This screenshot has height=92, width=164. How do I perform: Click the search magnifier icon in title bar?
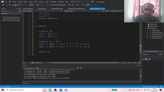tap(92, 2)
